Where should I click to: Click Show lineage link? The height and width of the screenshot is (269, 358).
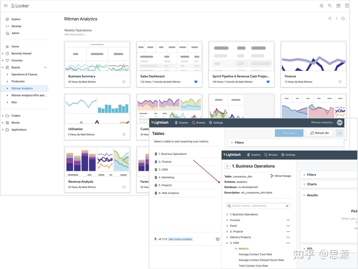tap(281, 176)
